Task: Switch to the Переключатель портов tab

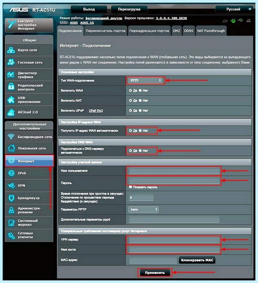Action: tap(105, 31)
